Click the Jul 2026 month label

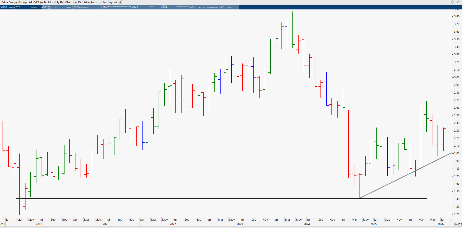point(443,220)
